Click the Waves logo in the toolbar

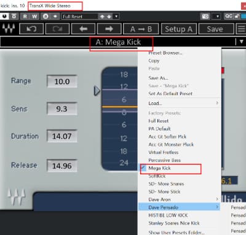[9, 29]
